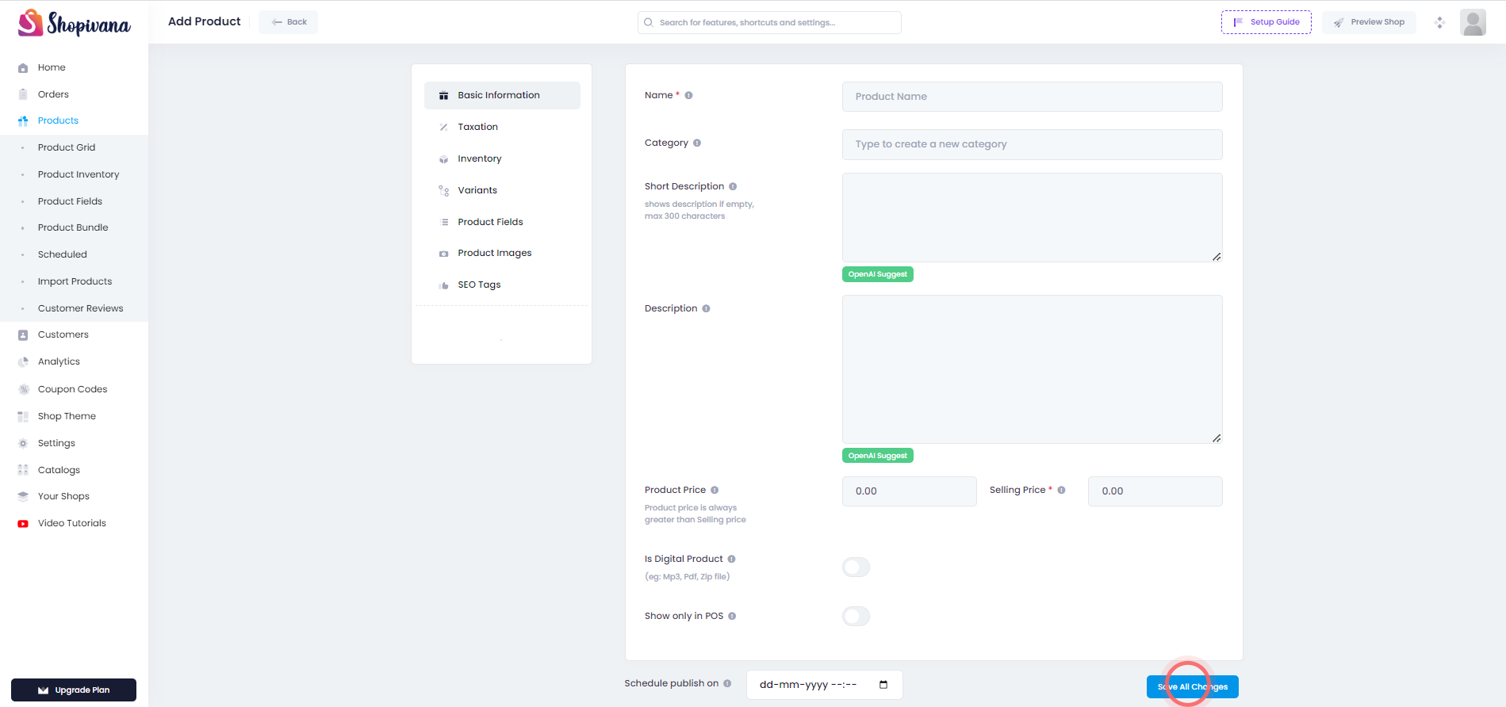Click the Product Name field
Screen dimensions: 1506x707
(1032, 97)
